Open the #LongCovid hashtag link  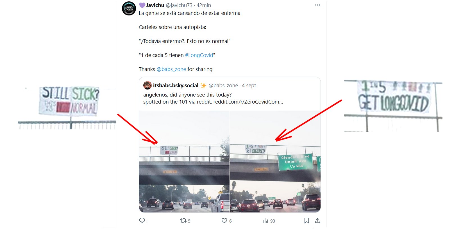pos(199,55)
